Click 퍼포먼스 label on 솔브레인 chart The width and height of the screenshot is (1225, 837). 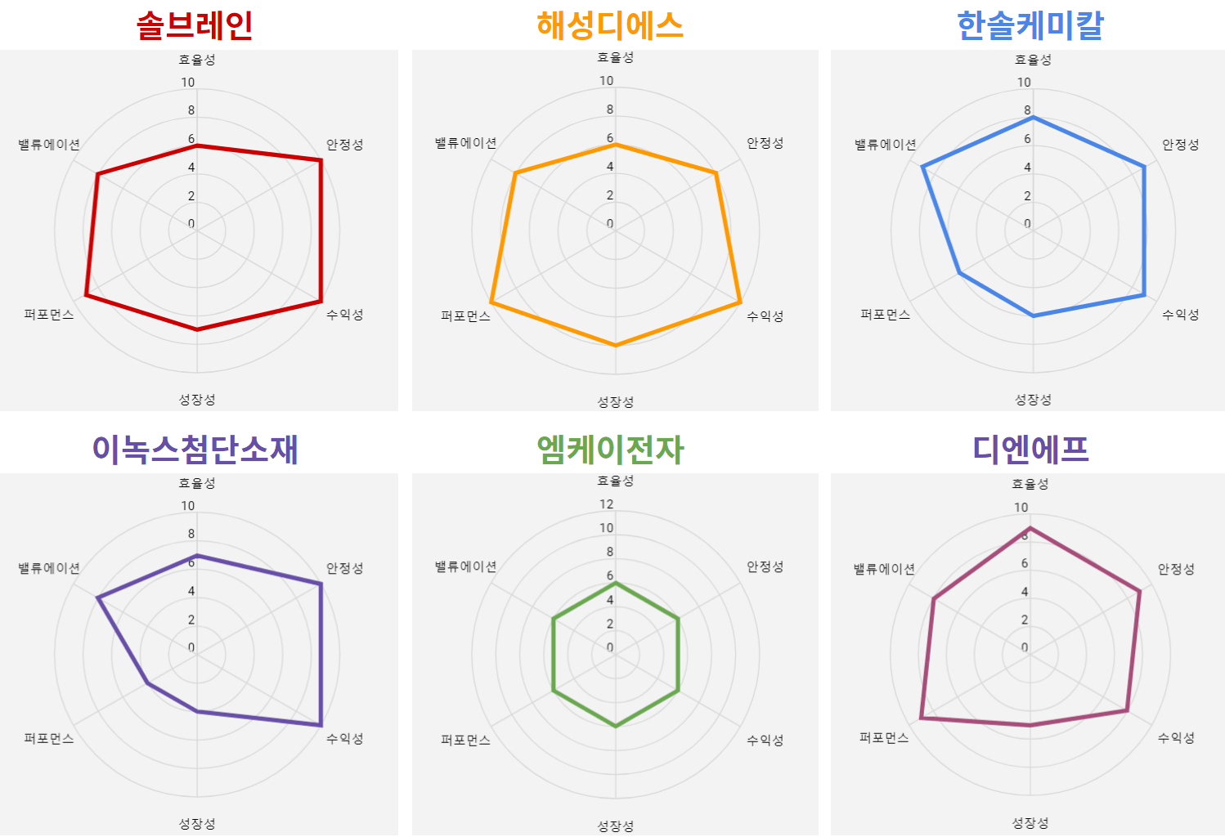point(49,315)
